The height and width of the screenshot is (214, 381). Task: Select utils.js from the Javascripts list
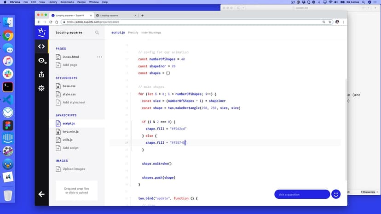click(x=68, y=140)
